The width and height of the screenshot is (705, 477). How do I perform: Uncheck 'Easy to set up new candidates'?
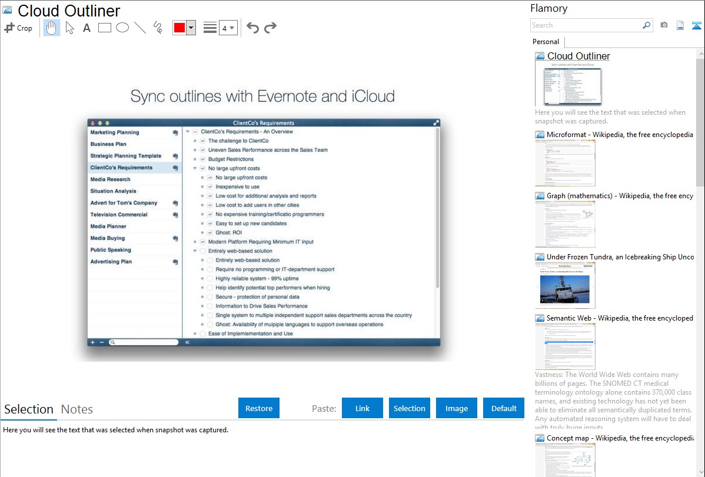210,224
